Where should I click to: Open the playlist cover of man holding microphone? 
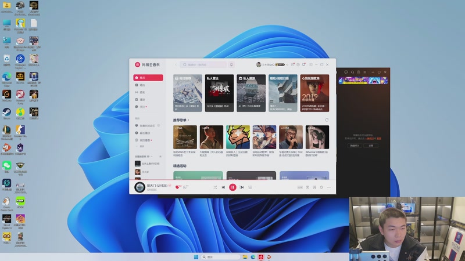[x=291, y=137]
